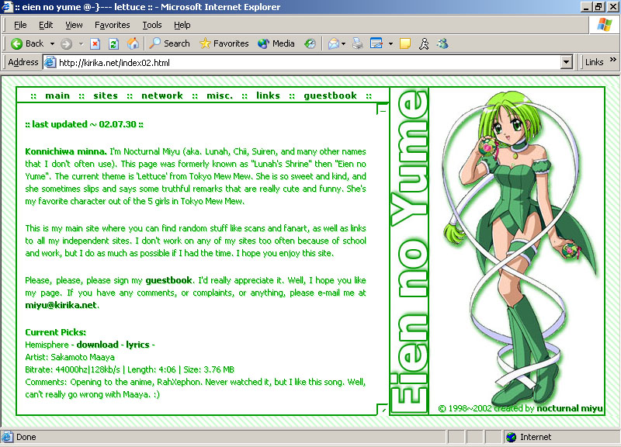Click the Stop loading icon
The image size is (621, 447).
[x=95, y=43]
